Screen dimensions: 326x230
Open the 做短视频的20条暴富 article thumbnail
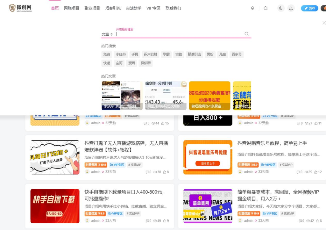click(209, 96)
